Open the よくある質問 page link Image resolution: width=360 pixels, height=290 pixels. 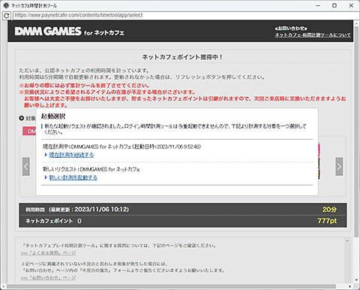click(x=48, y=253)
